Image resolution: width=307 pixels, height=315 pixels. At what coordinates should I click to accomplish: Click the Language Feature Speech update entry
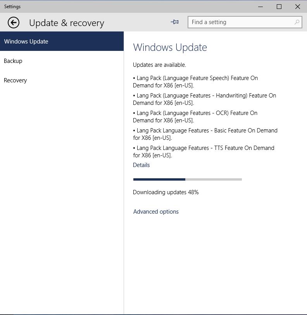pos(195,82)
